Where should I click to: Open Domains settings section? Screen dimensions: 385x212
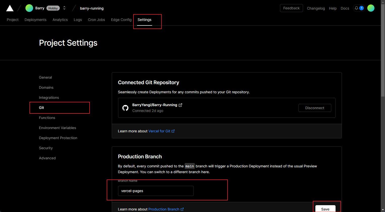click(x=46, y=87)
